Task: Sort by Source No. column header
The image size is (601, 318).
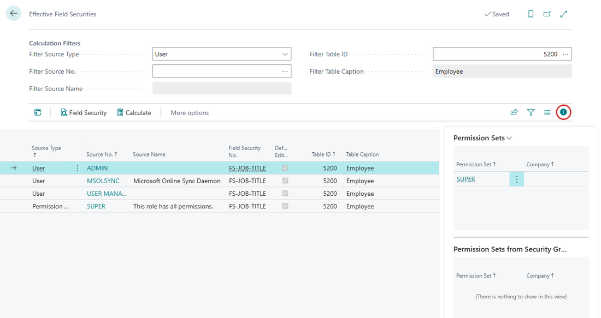Action: point(102,154)
